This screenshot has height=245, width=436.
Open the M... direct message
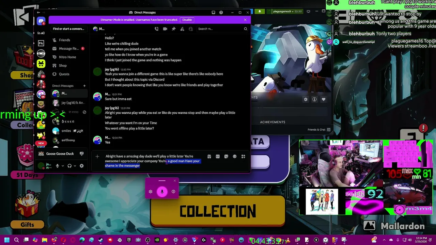click(x=69, y=93)
